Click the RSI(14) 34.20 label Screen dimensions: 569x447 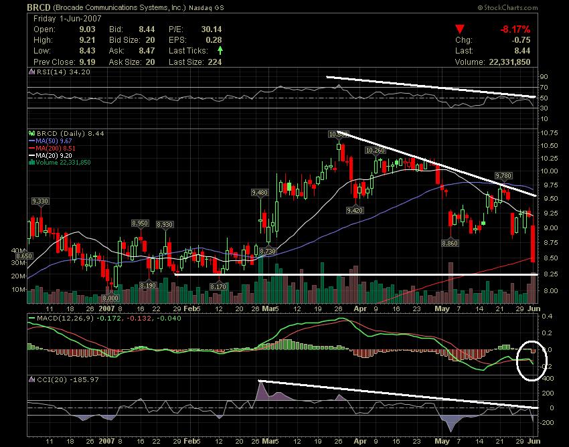tap(64, 72)
